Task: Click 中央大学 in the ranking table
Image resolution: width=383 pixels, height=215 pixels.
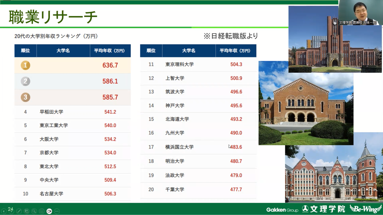Action: (49, 180)
